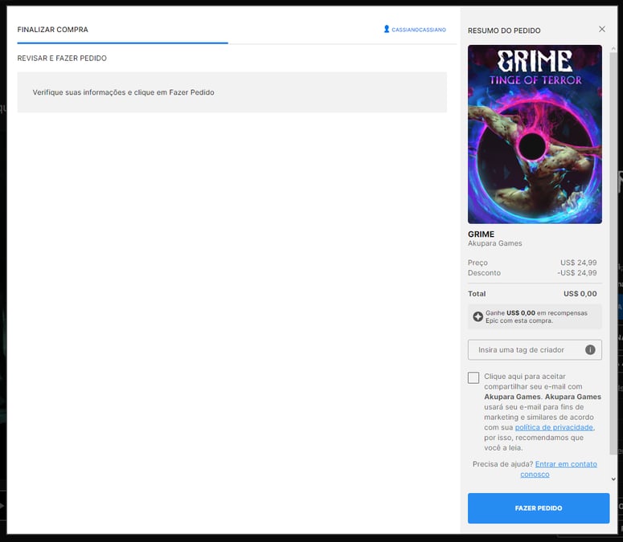Click the discount value -US$ 24,99
623x542 pixels.
coord(576,273)
